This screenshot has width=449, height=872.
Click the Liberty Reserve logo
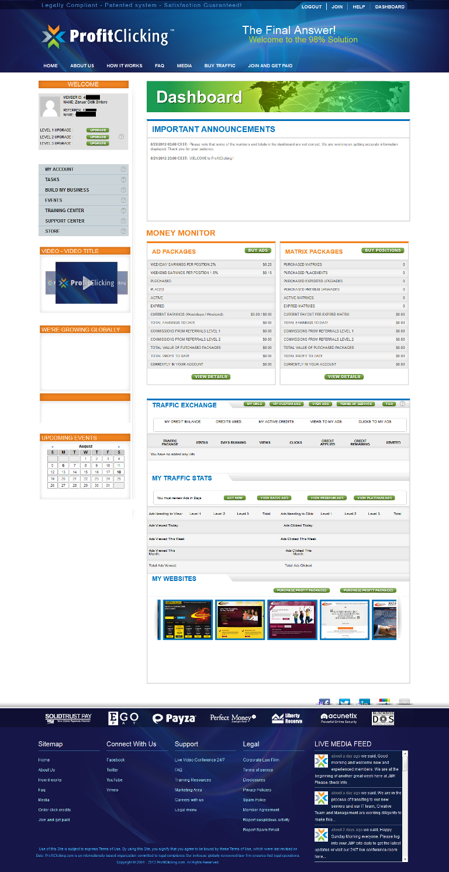coord(286,718)
